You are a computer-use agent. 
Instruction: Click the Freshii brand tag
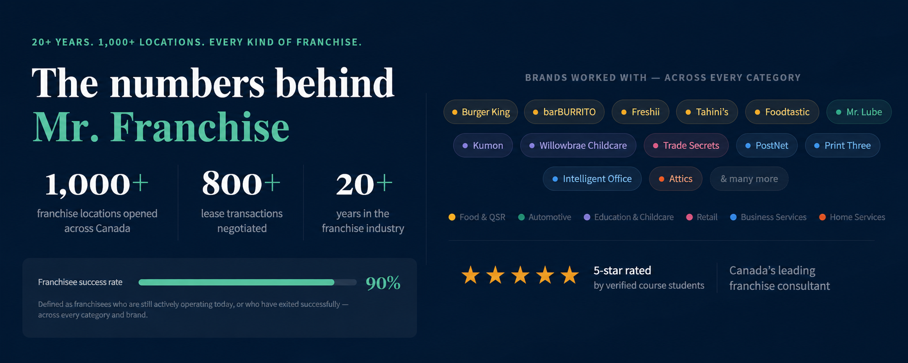(640, 112)
